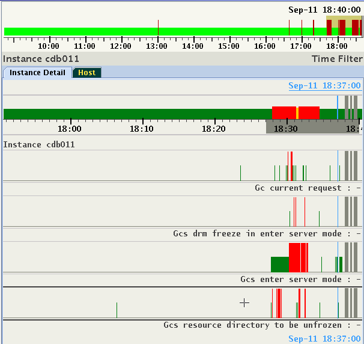
Task: Click the 'Instance cdb011' label above the charts
Action: pos(39,144)
